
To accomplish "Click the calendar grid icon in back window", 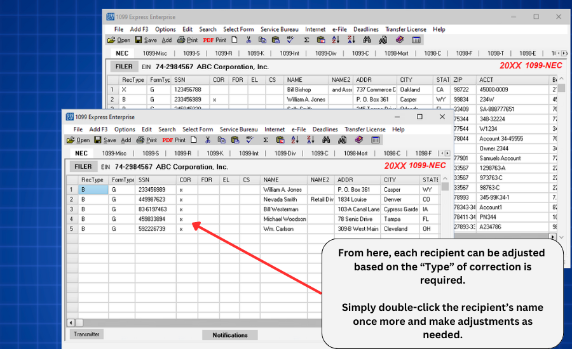I will click(x=416, y=40).
